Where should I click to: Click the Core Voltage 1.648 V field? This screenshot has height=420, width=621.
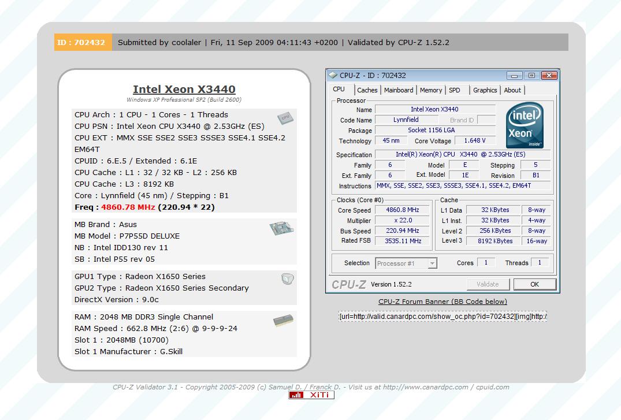[x=474, y=140]
